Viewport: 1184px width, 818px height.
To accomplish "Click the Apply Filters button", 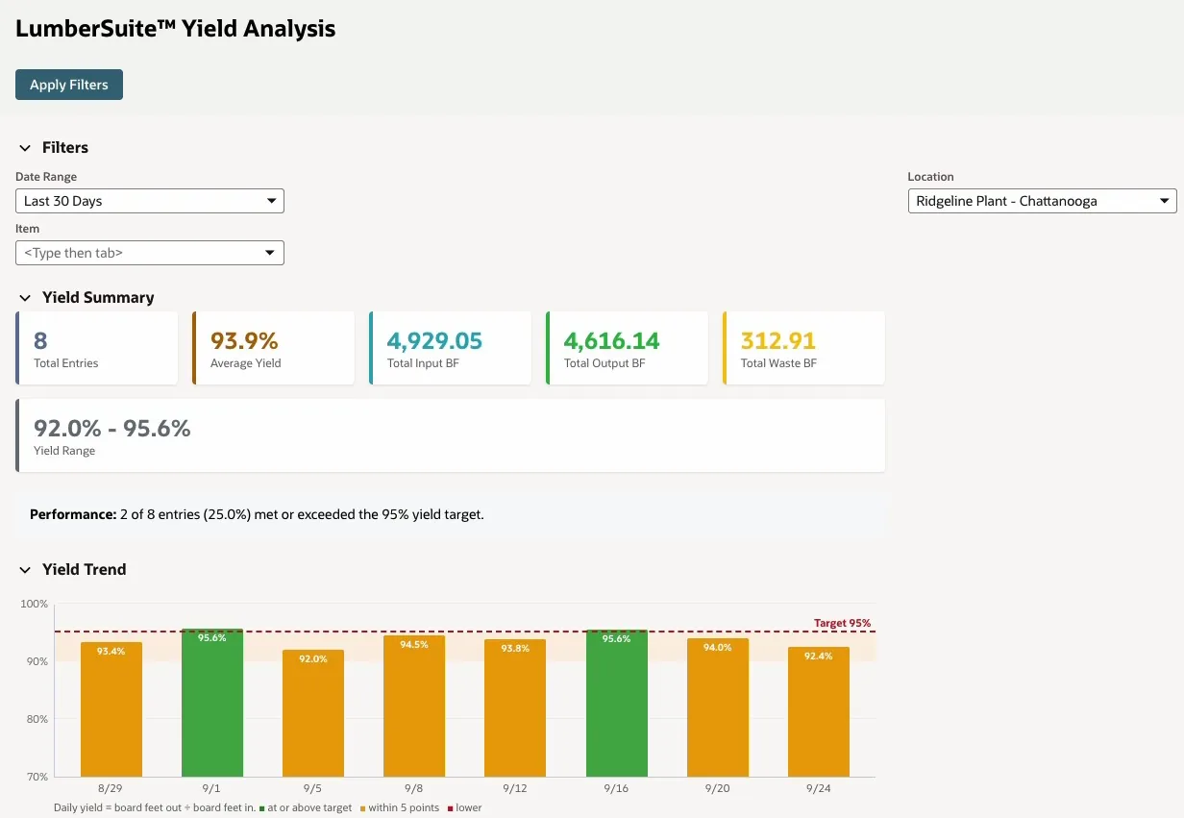I will tap(69, 85).
